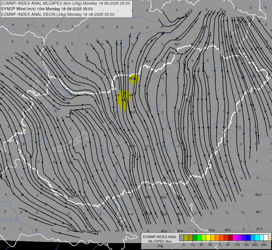Viewport: 272px width, 250px height.
Task: Click the MLCAPE0-3km label in the legend
Action: 160,241
